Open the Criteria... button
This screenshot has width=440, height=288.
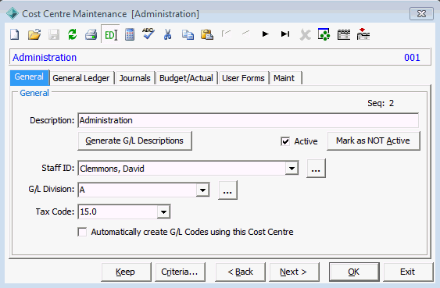point(180,272)
